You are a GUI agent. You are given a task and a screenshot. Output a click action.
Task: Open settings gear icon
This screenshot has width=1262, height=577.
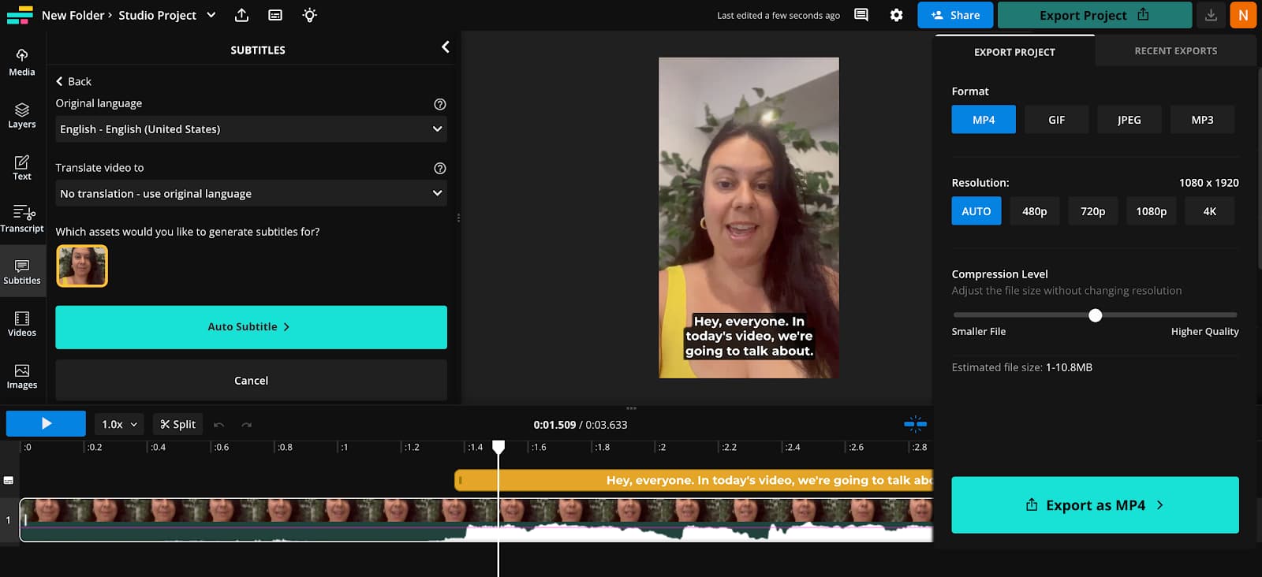click(896, 15)
